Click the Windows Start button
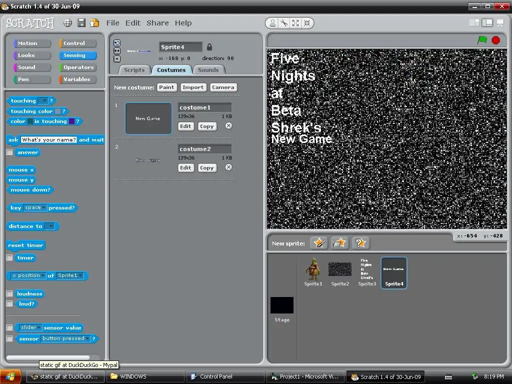 click(x=11, y=376)
